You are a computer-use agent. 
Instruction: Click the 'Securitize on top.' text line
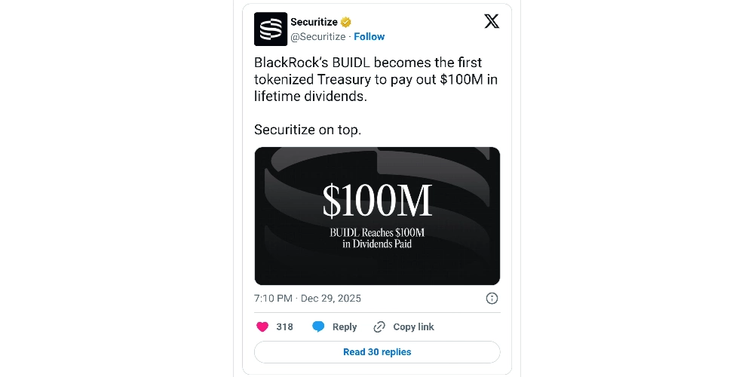point(308,130)
